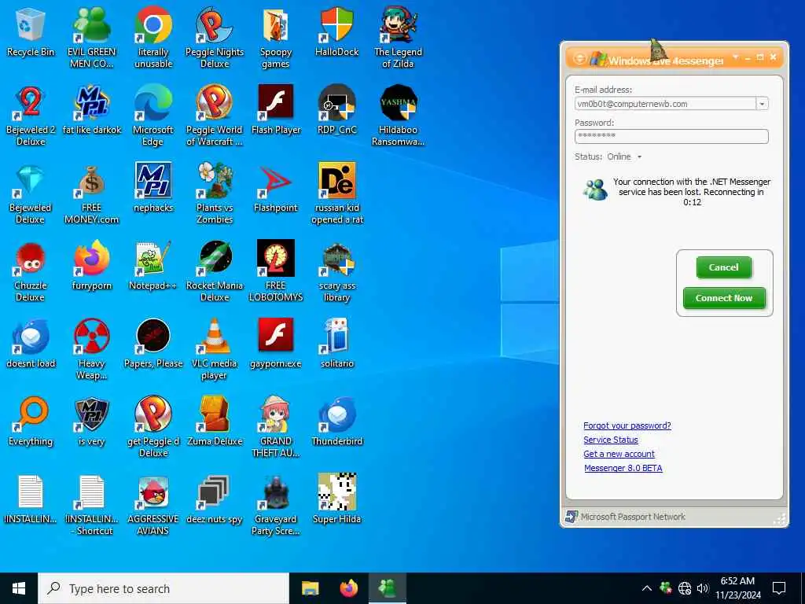This screenshot has width=805, height=604.
Task: Open the Service Status link
Action: coord(610,440)
